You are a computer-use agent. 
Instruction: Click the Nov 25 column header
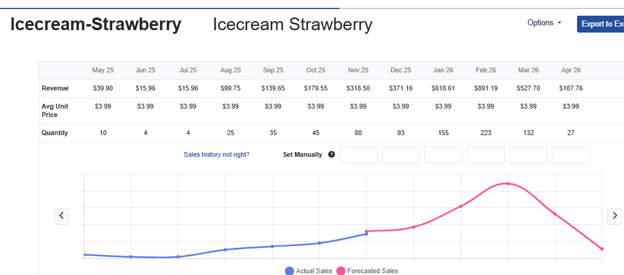tap(358, 71)
